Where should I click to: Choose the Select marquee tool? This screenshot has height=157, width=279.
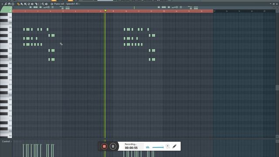click(40, 4)
